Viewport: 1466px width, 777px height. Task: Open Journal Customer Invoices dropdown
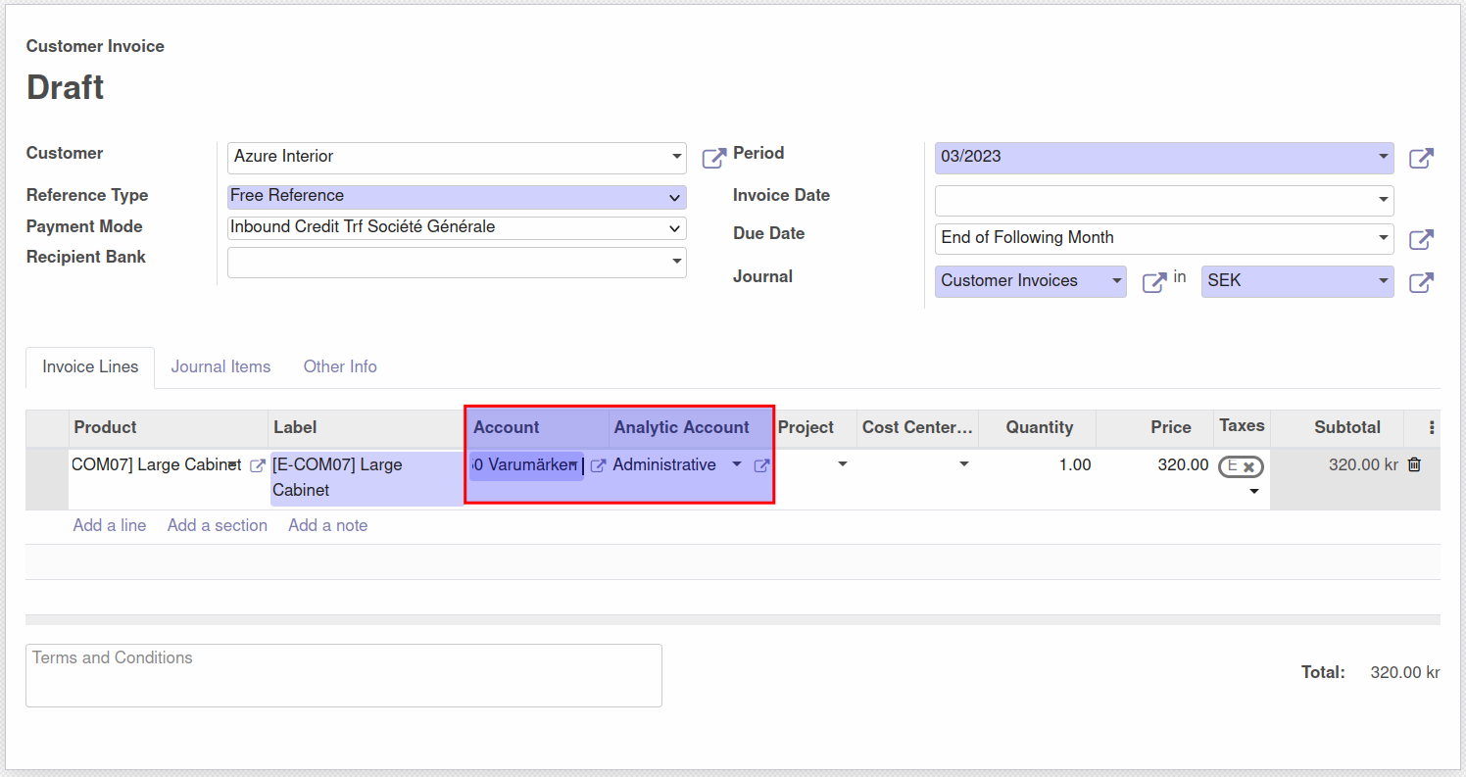point(1116,280)
